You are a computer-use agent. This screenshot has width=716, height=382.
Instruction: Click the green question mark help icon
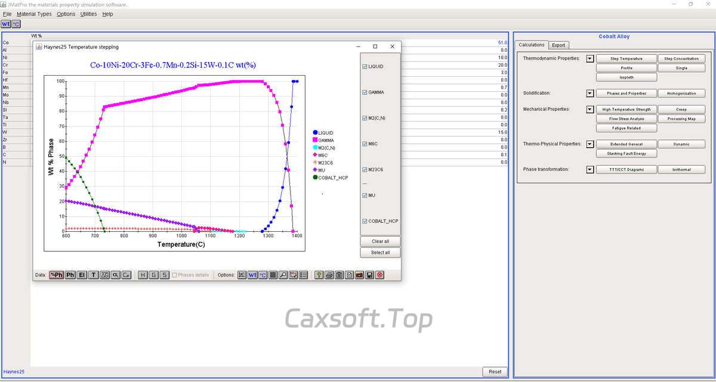(x=319, y=275)
